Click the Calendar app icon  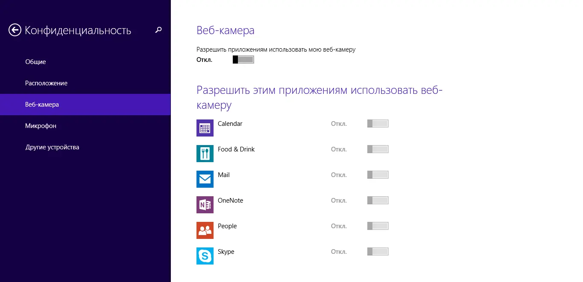tap(205, 128)
